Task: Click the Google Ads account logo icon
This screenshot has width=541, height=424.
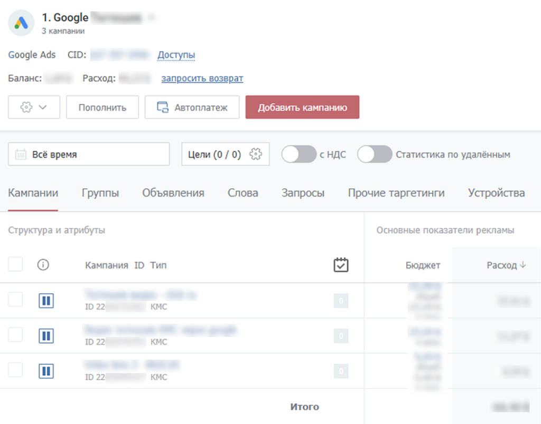Action: click(x=21, y=23)
